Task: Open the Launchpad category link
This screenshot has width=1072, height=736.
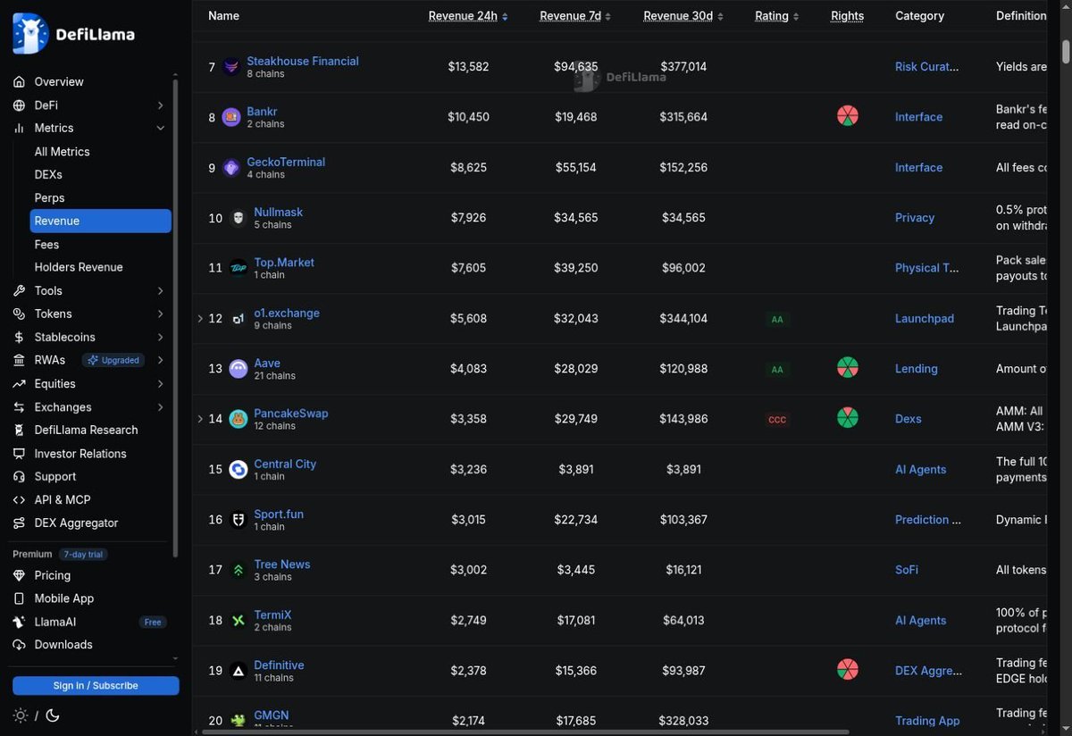Action: (925, 318)
